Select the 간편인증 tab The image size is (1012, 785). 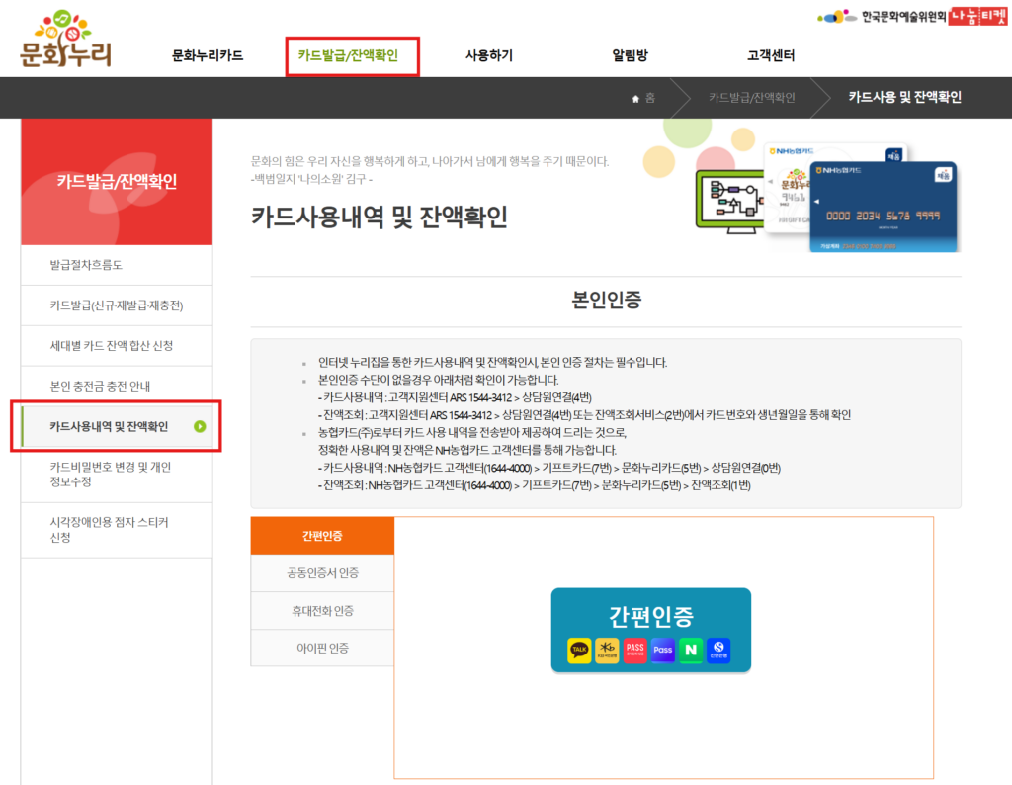[322, 535]
